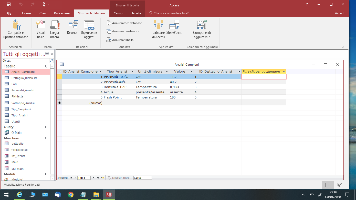Collapse the Tabelle group
This screenshot has width=356, height=200.
coord(46,66)
